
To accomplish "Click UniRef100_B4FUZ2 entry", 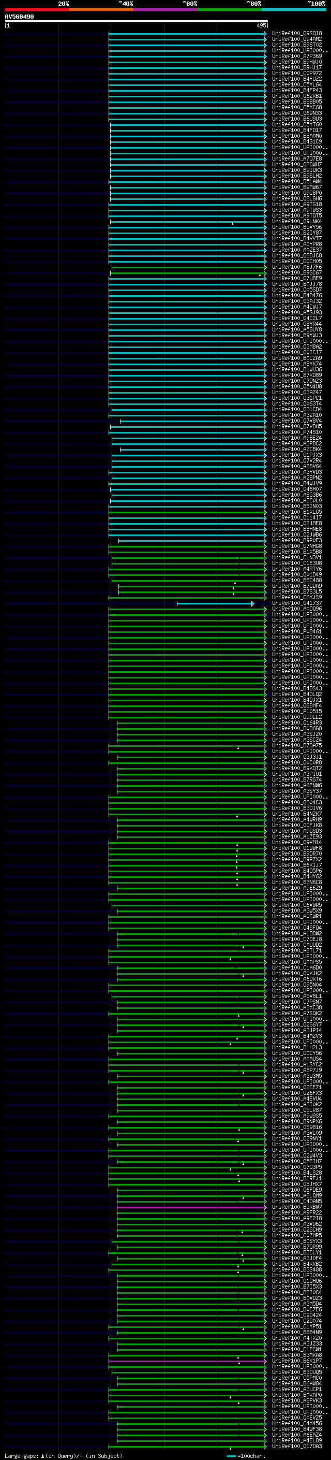I will (297, 79).
